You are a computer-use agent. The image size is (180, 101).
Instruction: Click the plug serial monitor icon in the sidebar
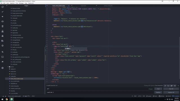pyautogui.click(x=3, y=62)
